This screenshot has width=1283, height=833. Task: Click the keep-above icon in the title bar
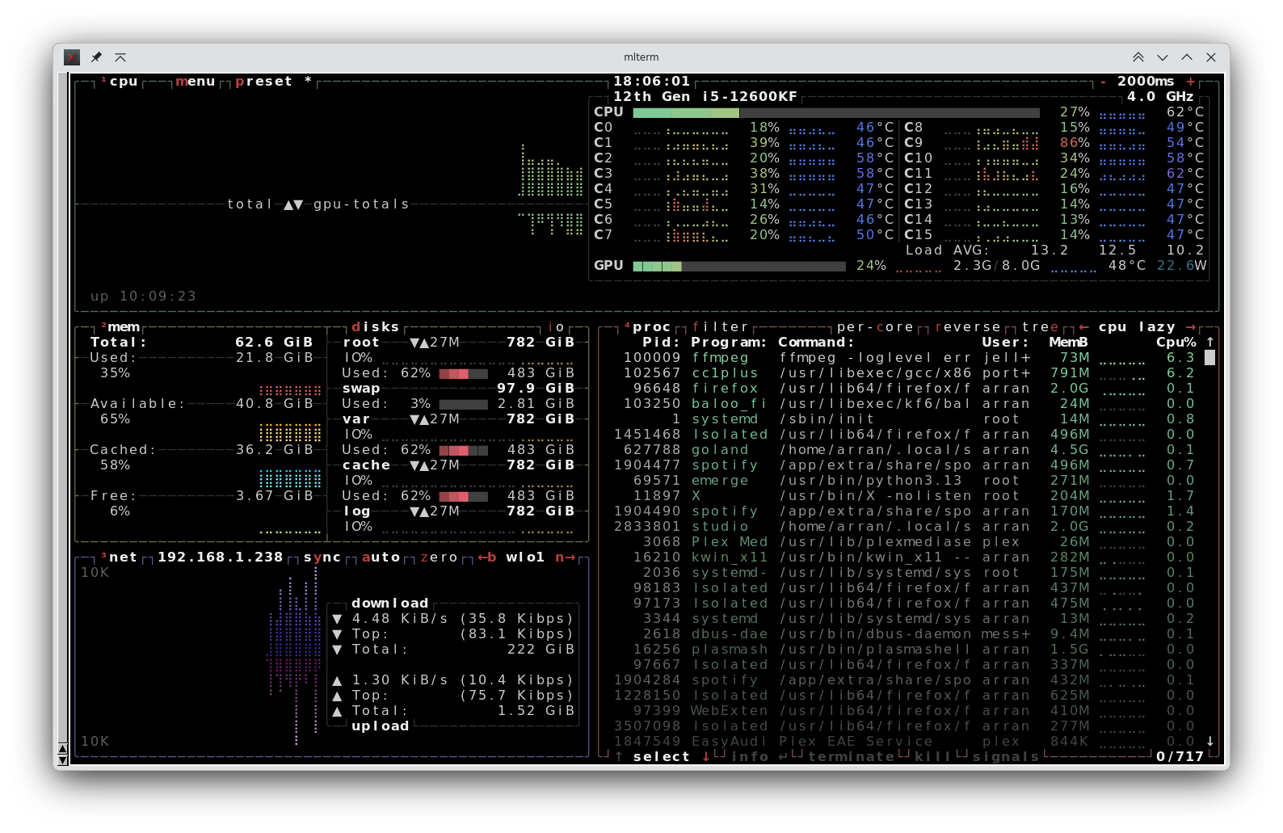pyautogui.click(x=120, y=57)
